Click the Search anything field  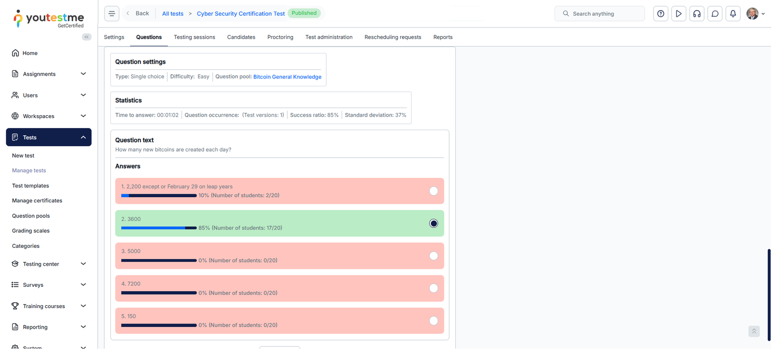[x=600, y=13]
